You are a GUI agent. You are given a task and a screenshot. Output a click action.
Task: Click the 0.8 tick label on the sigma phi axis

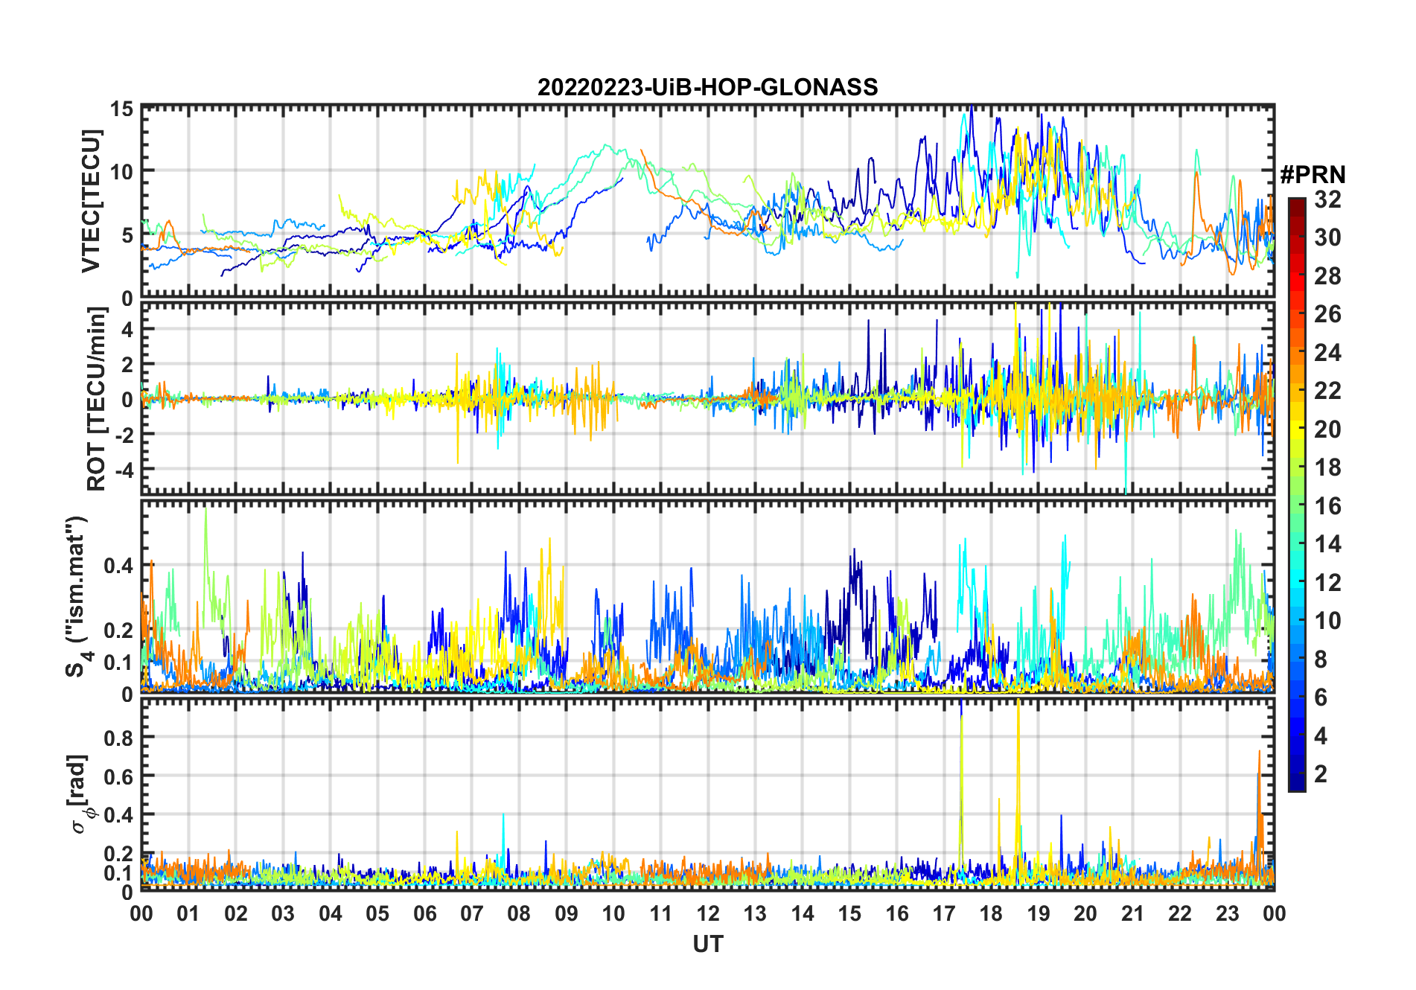tap(118, 738)
